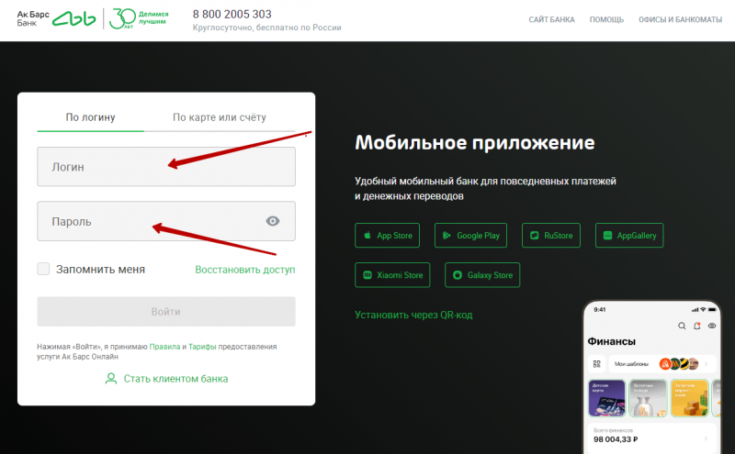The image size is (735, 454).
Task: Select the "По логину" tab
Action: 91,116
